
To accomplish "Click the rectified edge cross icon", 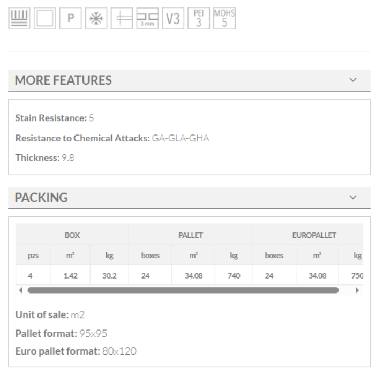I will point(122,19).
